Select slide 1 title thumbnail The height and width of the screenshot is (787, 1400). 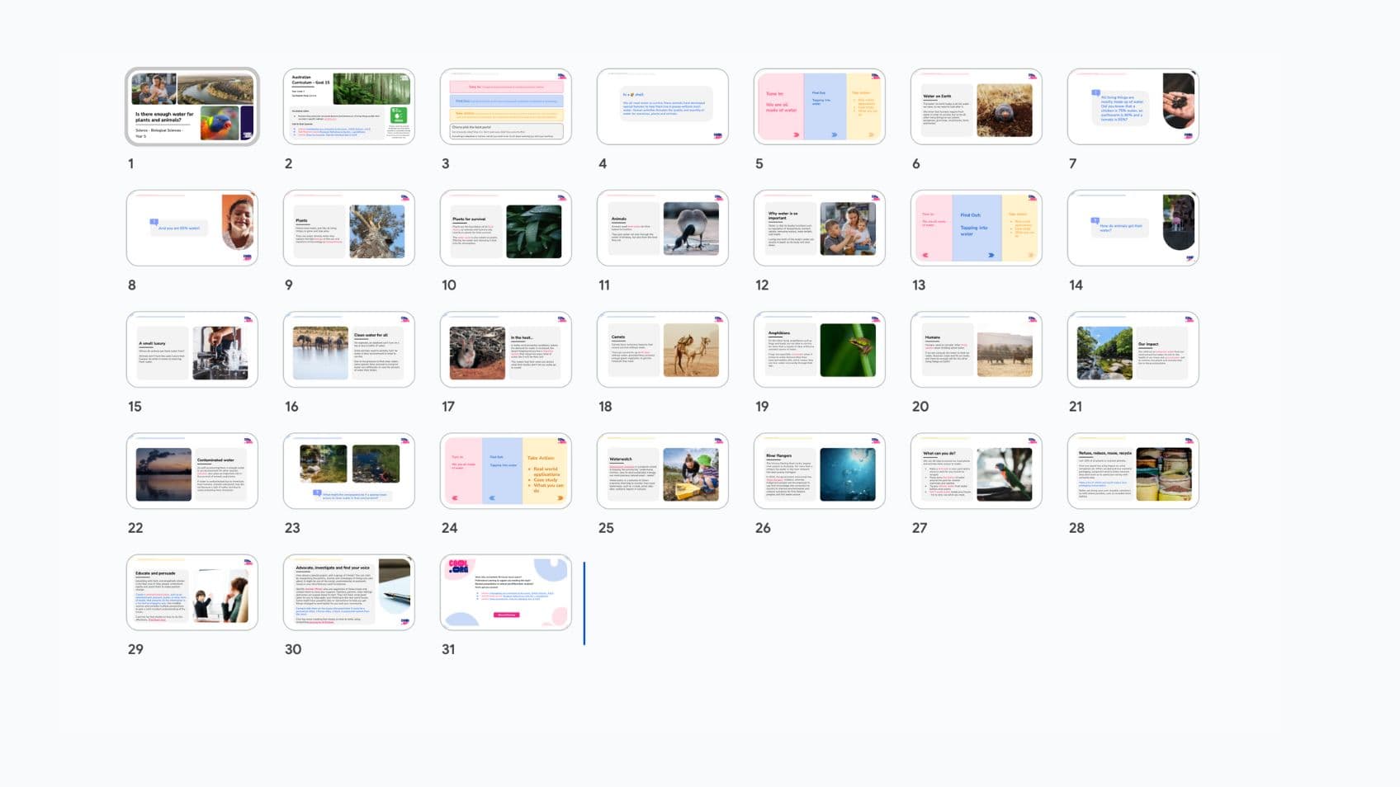[192, 106]
